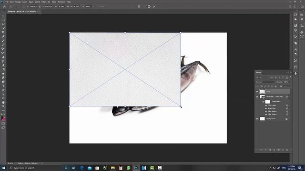Toggle the link width and height ratio

coord(68,6)
